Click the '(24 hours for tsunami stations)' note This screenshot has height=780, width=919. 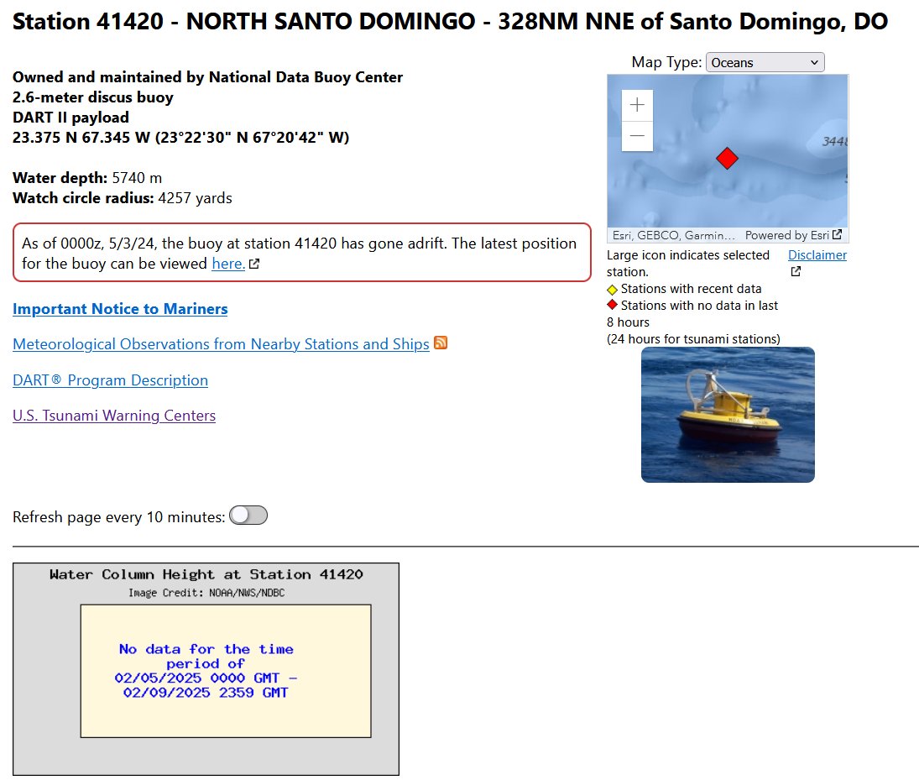[x=693, y=339]
